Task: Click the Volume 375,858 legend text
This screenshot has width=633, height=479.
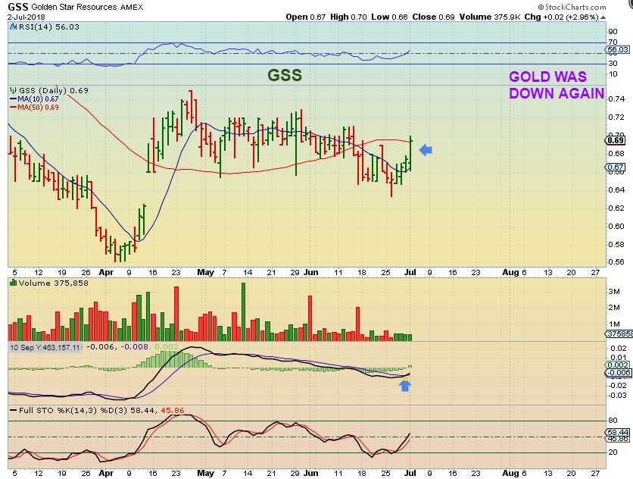Action: (x=53, y=283)
